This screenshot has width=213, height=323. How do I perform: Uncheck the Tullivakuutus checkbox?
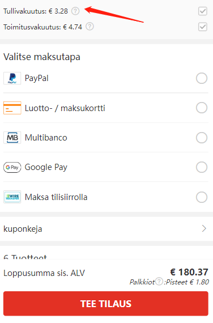coord(202,11)
